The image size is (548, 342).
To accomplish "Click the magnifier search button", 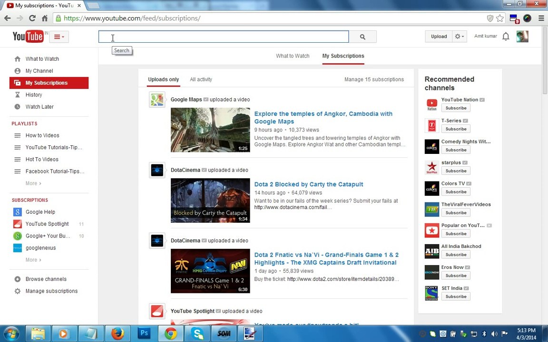I will [x=363, y=37].
